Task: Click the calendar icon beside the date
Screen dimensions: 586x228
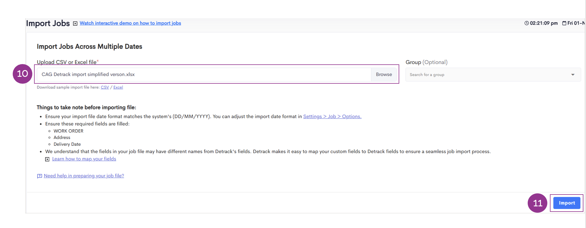Action: point(564,23)
